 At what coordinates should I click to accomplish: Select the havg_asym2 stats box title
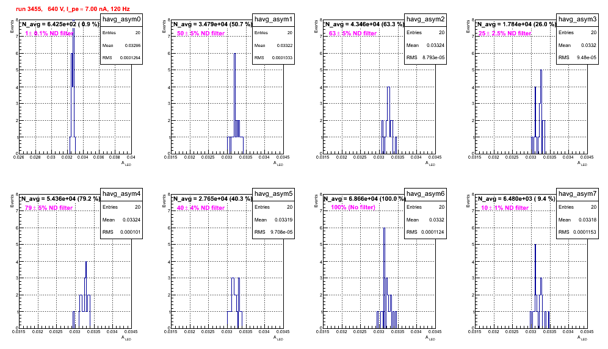425,19
